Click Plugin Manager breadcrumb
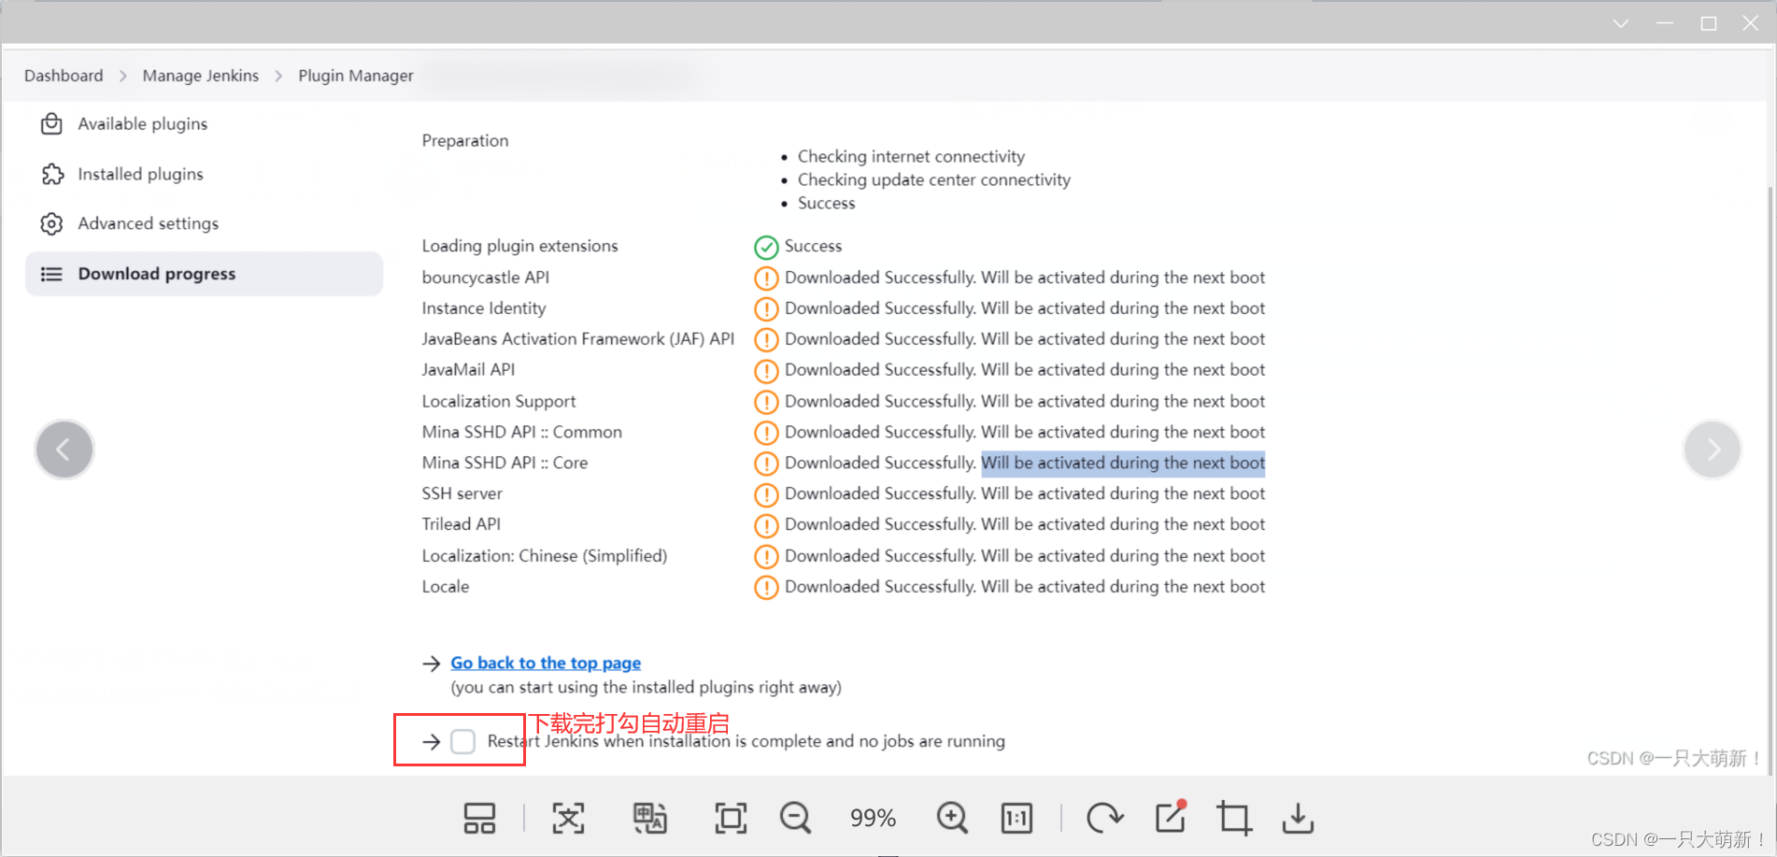The image size is (1777, 857). [356, 76]
